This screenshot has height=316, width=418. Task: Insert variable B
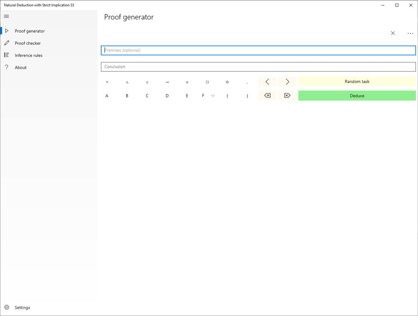pos(127,96)
